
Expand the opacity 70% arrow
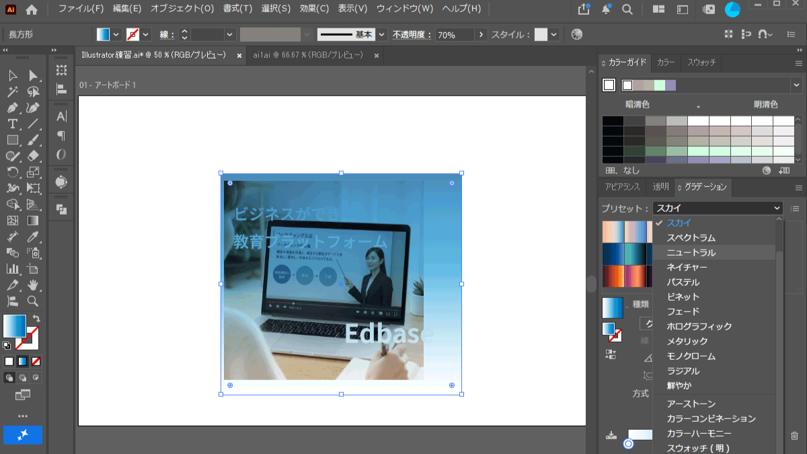tap(482, 34)
